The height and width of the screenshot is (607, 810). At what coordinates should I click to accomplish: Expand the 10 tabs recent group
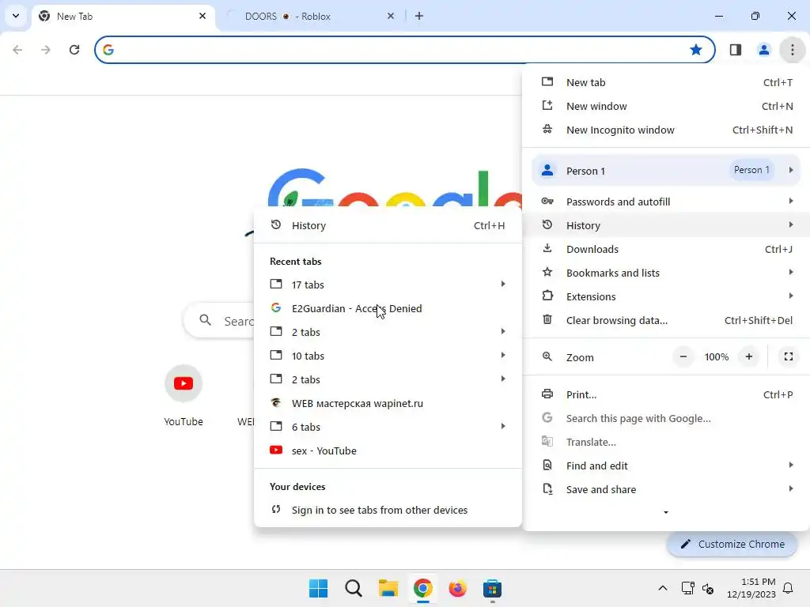click(x=388, y=356)
